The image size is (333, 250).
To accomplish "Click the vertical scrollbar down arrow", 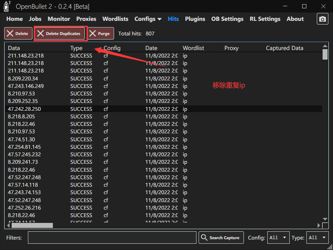I will point(325,219).
